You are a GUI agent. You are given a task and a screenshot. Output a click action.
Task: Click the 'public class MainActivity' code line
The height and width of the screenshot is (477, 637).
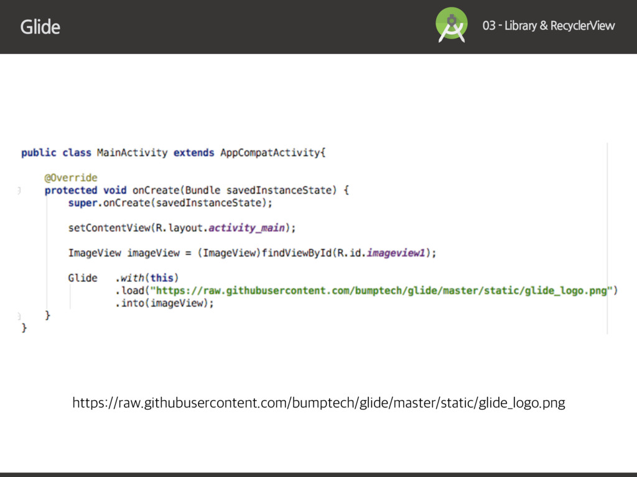[174, 153]
